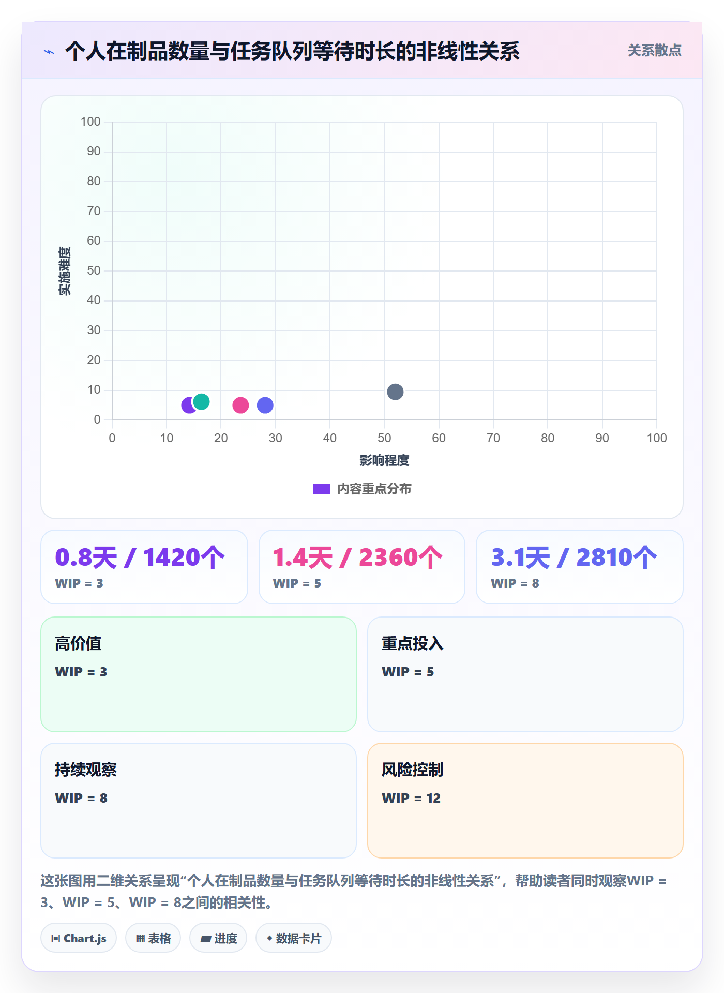724x993 pixels.
Task: Click the WIP = 12 text
Action: pos(411,798)
